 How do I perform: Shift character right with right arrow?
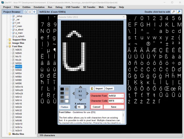(x=88, y=93)
